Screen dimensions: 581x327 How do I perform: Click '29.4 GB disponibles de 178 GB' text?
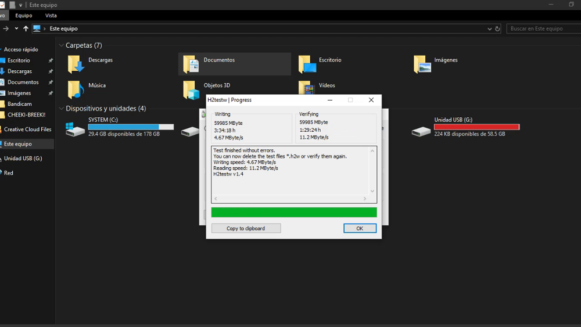click(124, 134)
